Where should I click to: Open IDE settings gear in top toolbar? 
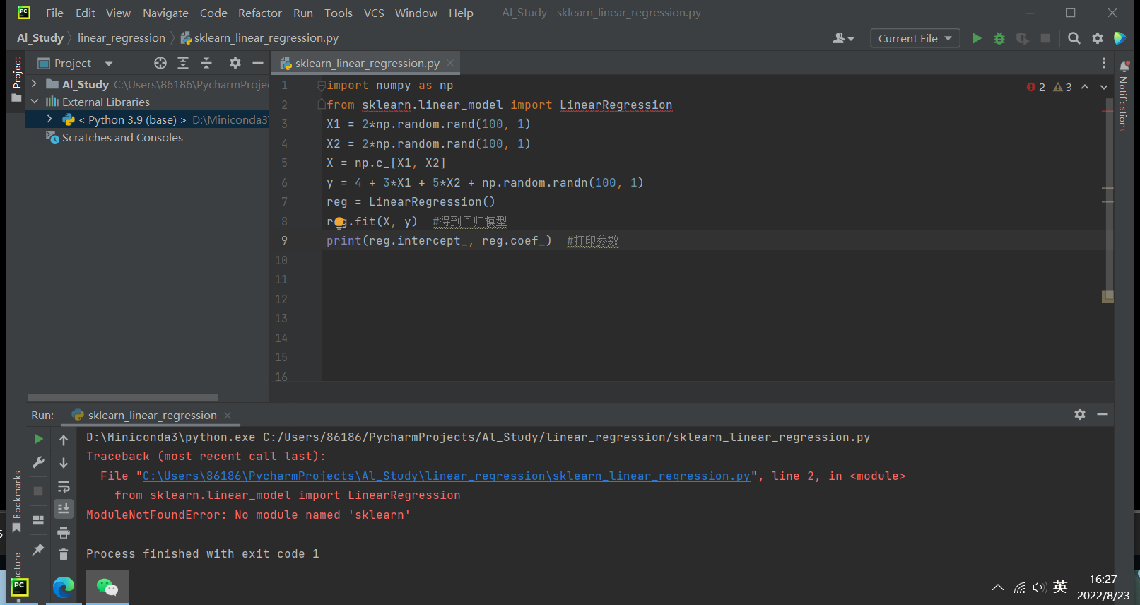1098,38
